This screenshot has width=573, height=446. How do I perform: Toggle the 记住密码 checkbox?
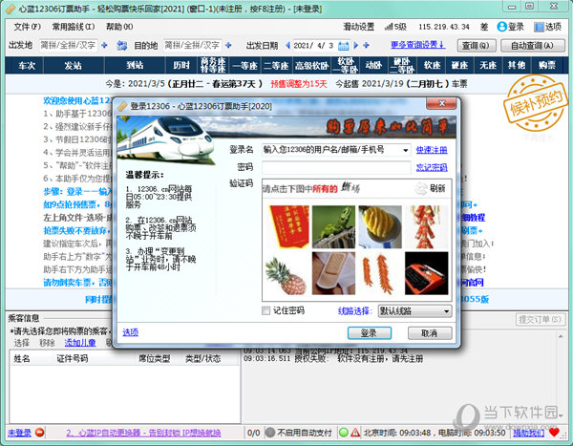click(x=266, y=310)
